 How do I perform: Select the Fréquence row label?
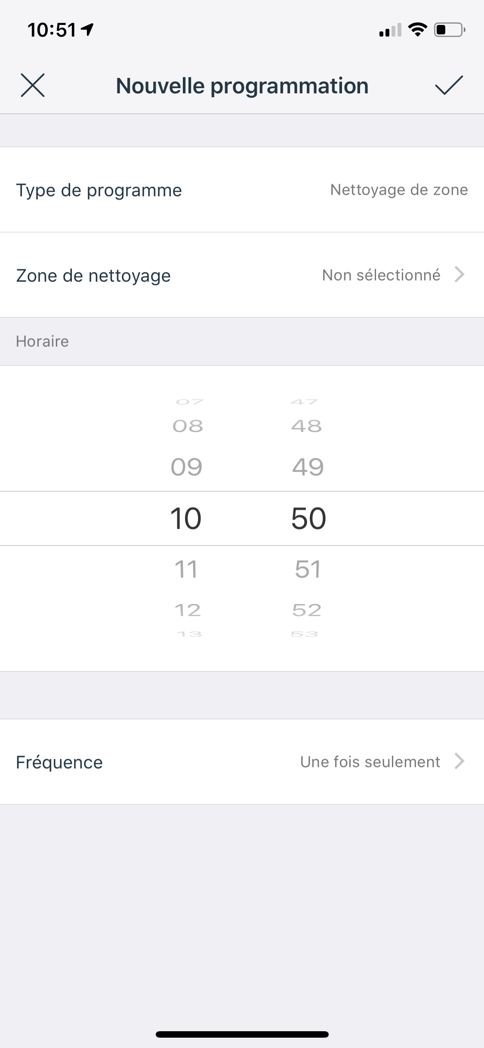(x=59, y=762)
